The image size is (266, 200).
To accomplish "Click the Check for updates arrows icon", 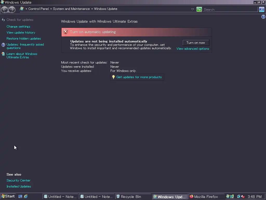I will click(3, 20).
